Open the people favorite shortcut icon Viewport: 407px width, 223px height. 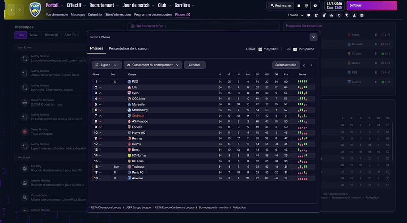click(331, 15)
